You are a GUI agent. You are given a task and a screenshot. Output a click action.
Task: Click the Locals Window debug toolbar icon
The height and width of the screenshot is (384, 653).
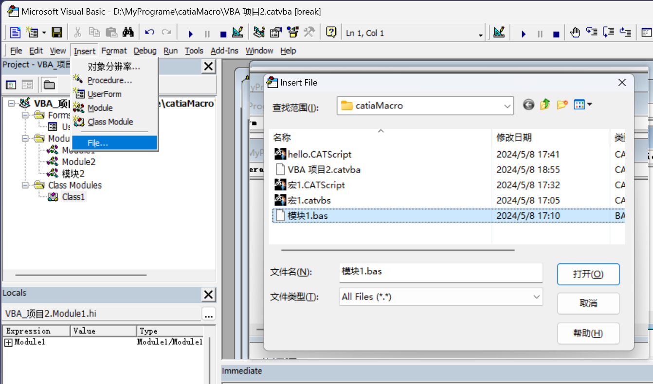click(646, 33)
